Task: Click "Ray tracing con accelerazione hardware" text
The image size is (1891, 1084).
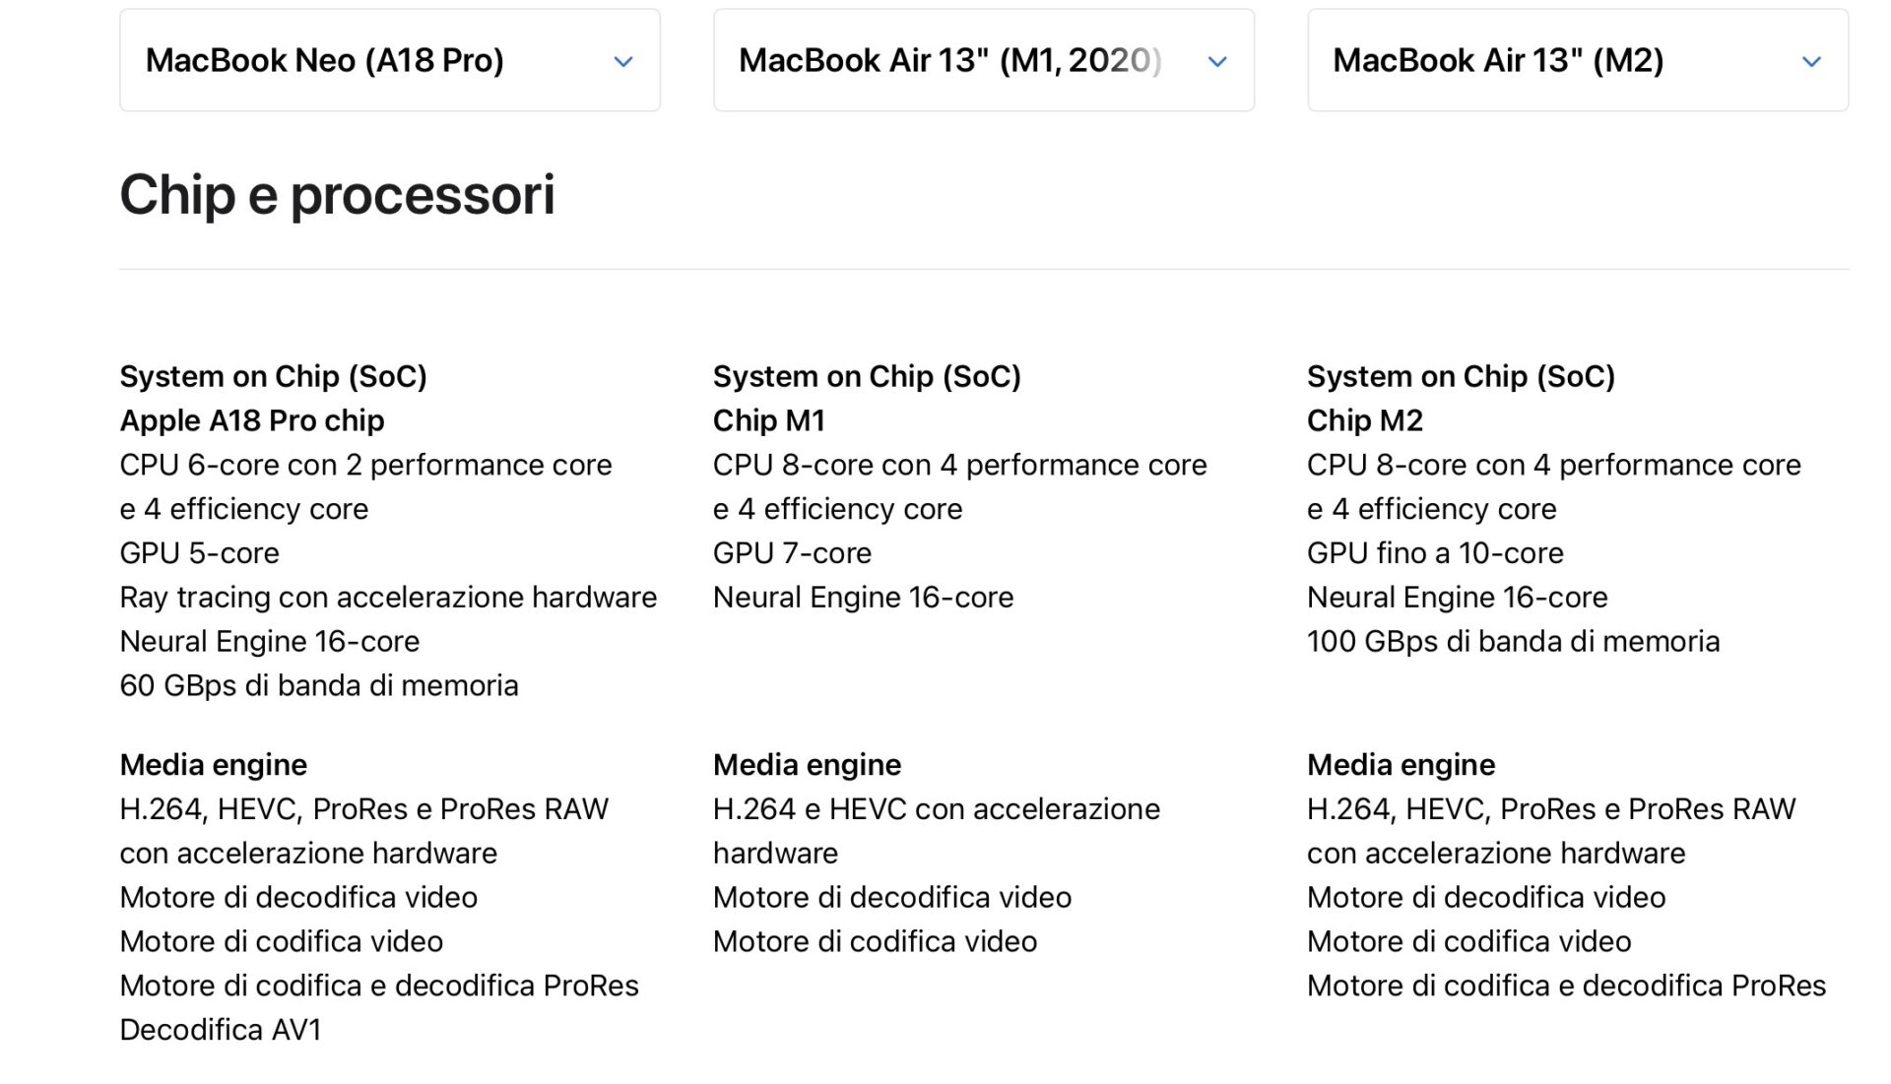Action: (x=388, y=598)
